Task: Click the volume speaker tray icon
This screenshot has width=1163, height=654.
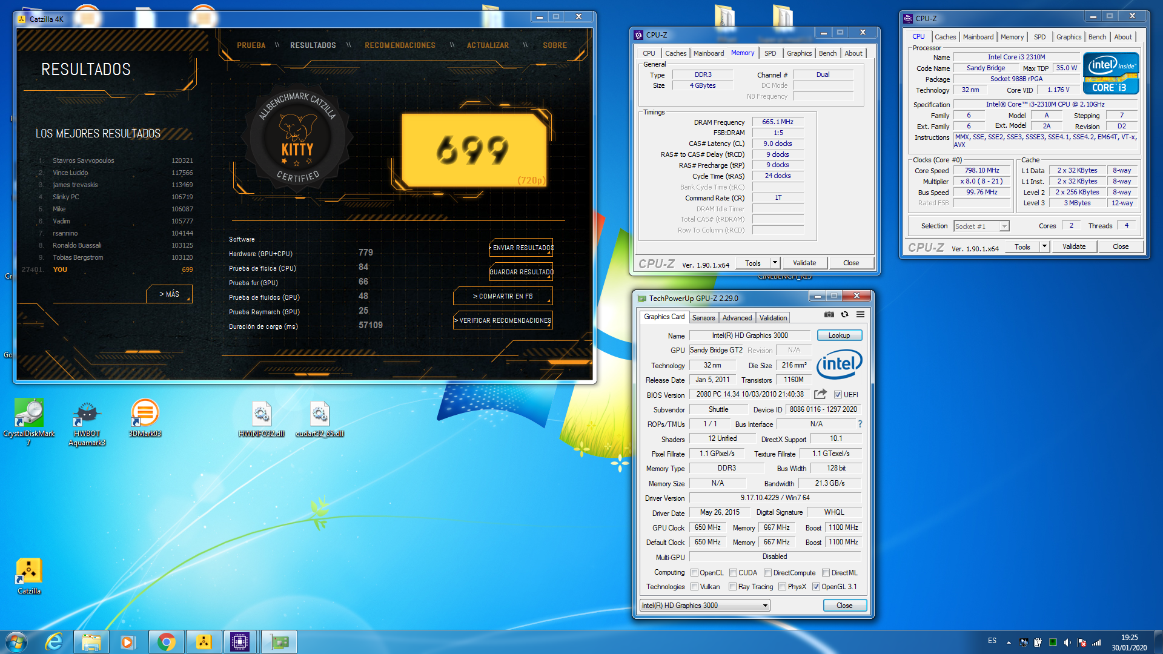Action: (x=1067, y=642)
